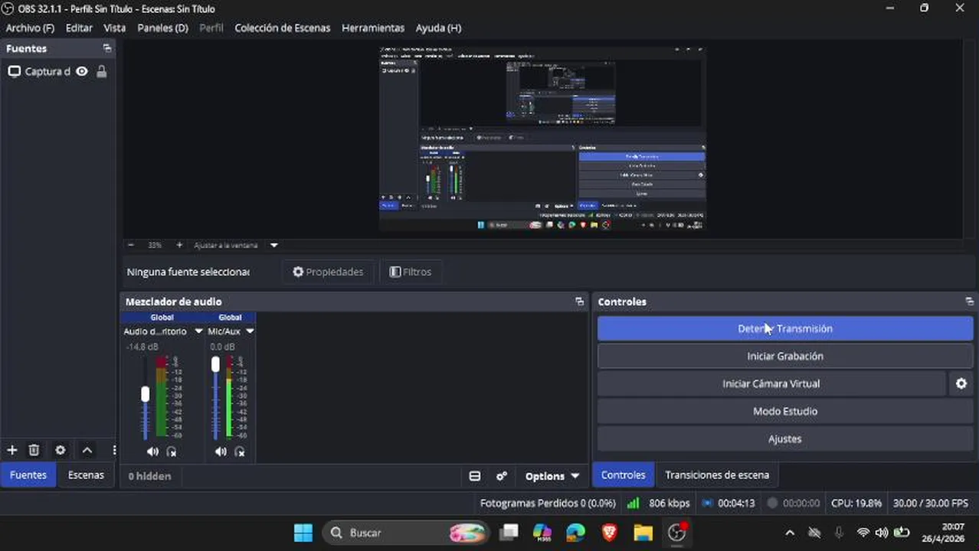979x551 pixels.
Task: Open File Explorer from the taskbar
Action: coord(643,533)
